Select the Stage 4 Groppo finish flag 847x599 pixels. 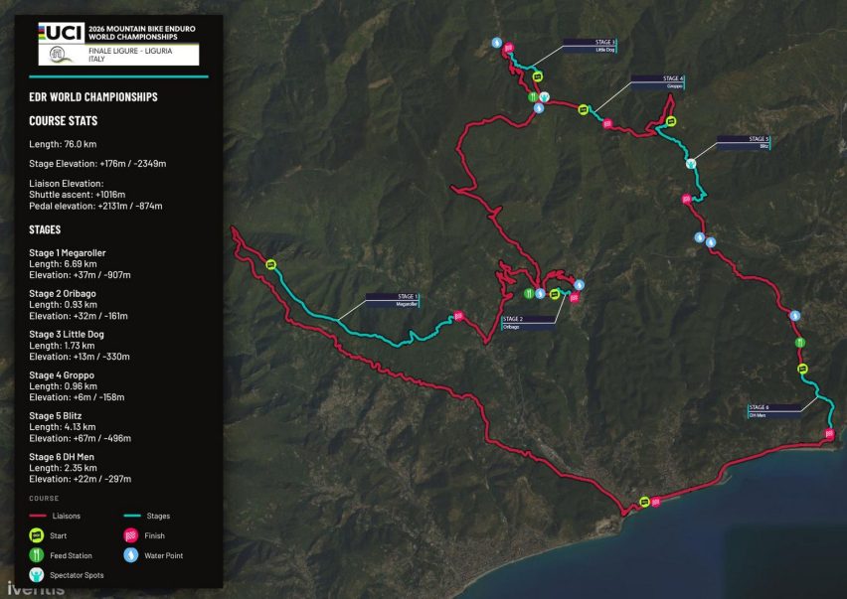607,123
